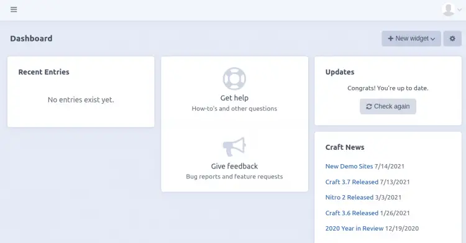Select the Craft News widget title
This screenshot has height=243, width=466.
pos(345,147)
